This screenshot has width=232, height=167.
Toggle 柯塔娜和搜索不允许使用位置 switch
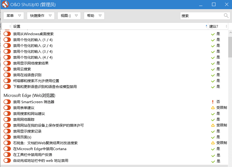pyautogui.click(x=7, y=81)
